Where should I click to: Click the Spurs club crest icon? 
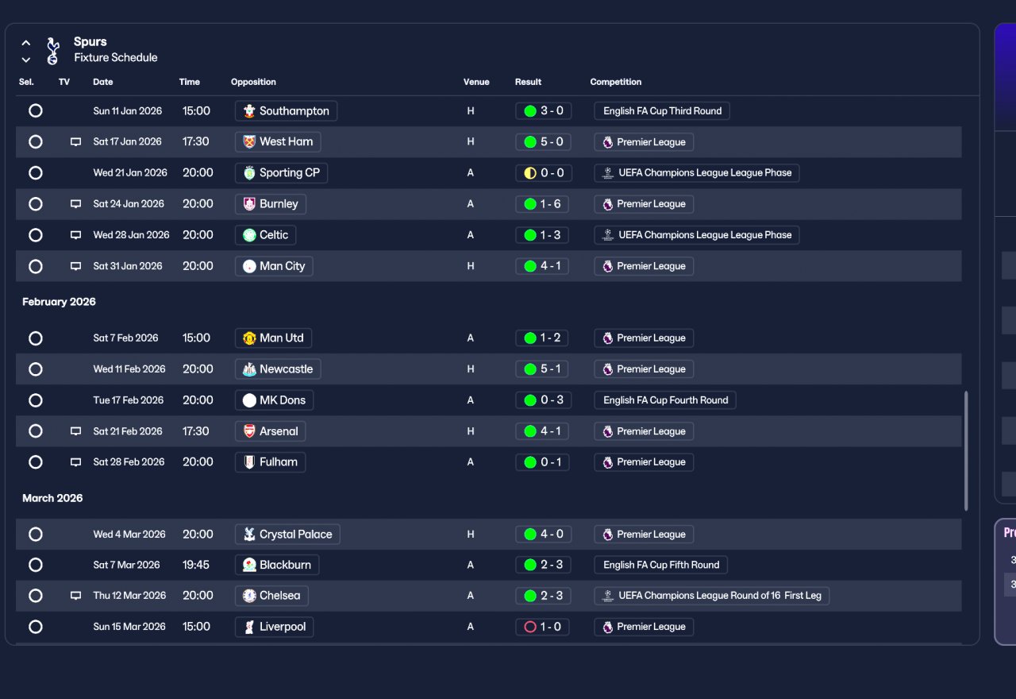click(52, 50)
